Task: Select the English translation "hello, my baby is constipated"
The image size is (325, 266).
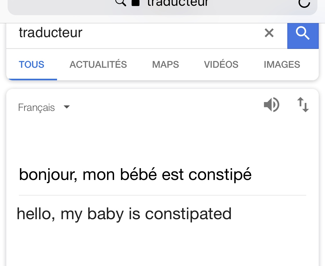Action: tap(124, 214)
